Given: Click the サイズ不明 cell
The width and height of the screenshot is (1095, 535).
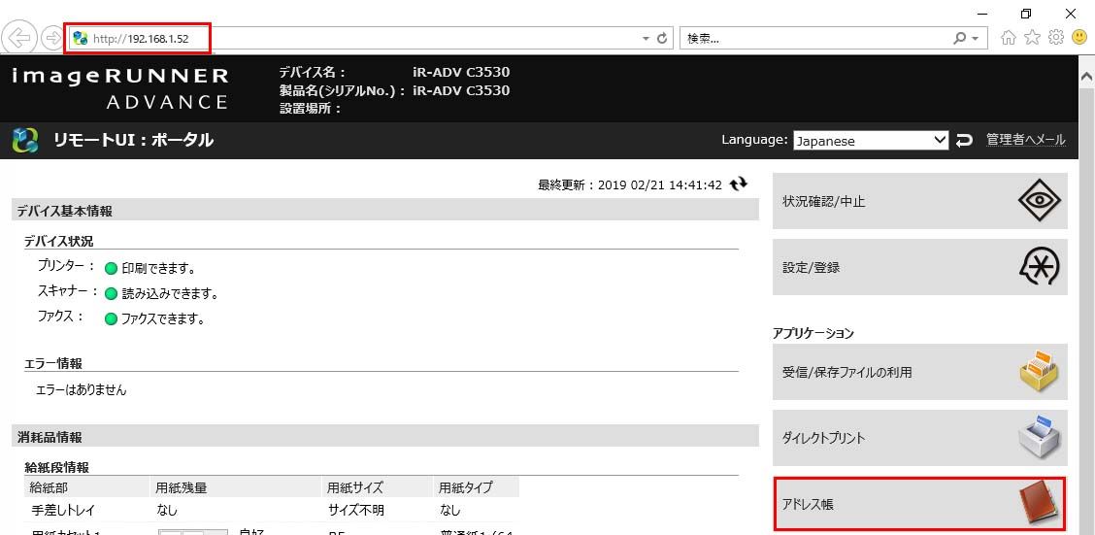Looking at the screenshot, I should coord(356,511).
